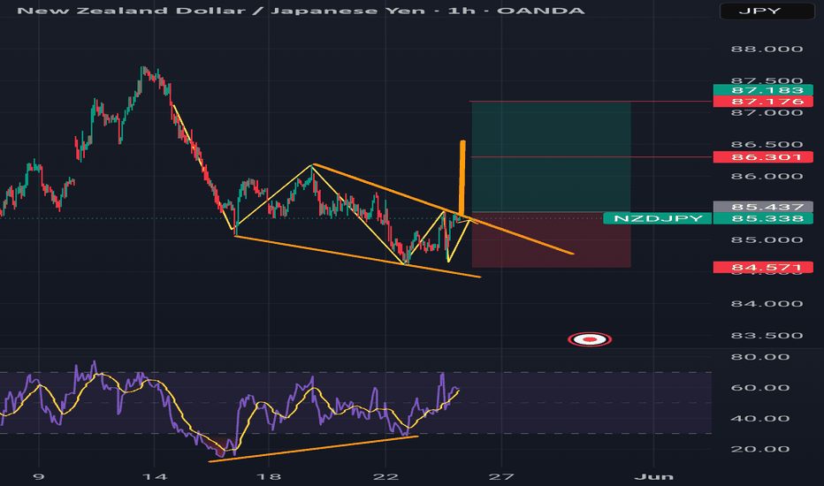
Task: Open the JPY currency selector
Action: 767,11
